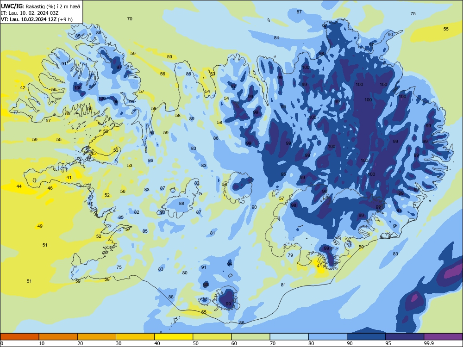The height and width of the screenshot is (347, 463).
Task: Click the dark orange 0–10 legend swatch
Action: point(19,337)
